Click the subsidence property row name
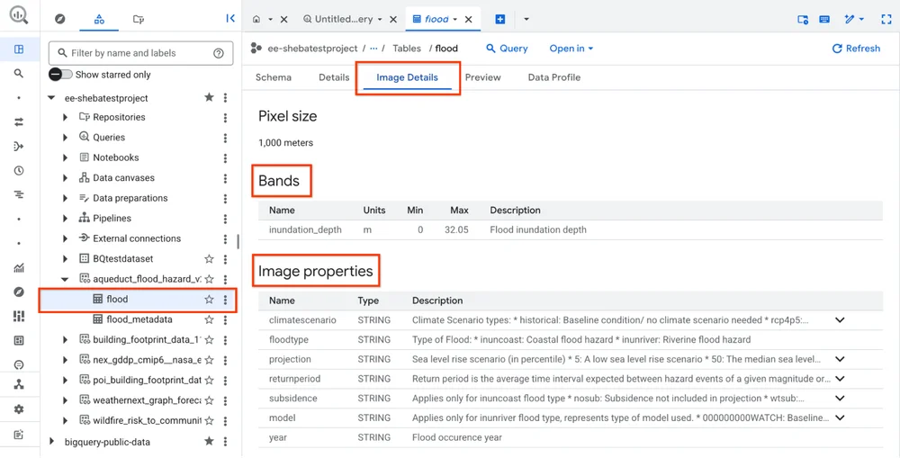This screenshot has width=900, height=458. click(x=292, y=399)
